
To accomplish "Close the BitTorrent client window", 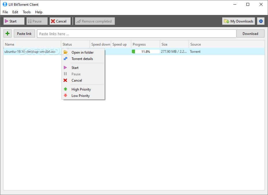I will pos(261,4).
